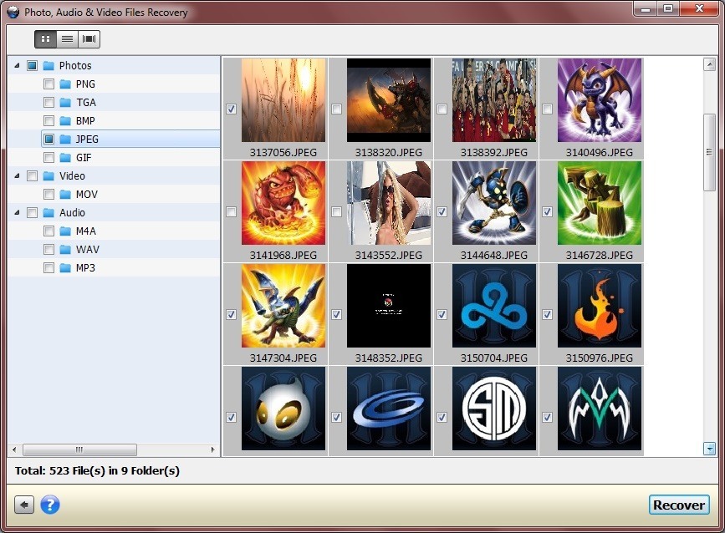Viewport: 725px width, 533px height.
Task: Collapse the Video tree node
Action: [x=18, y=175]
